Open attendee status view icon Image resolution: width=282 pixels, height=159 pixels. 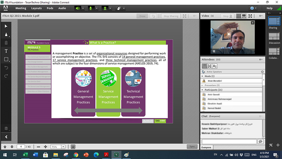[215, 66]
